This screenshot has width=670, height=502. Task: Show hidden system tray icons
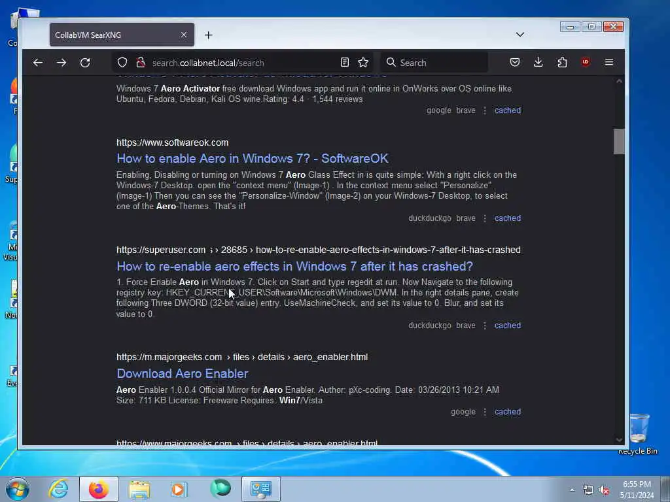[x=572, y=490]
